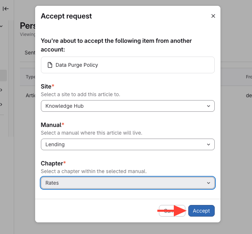
Task: Select the highlighted sidebar menu item
Action: click(x=3, y=75)
